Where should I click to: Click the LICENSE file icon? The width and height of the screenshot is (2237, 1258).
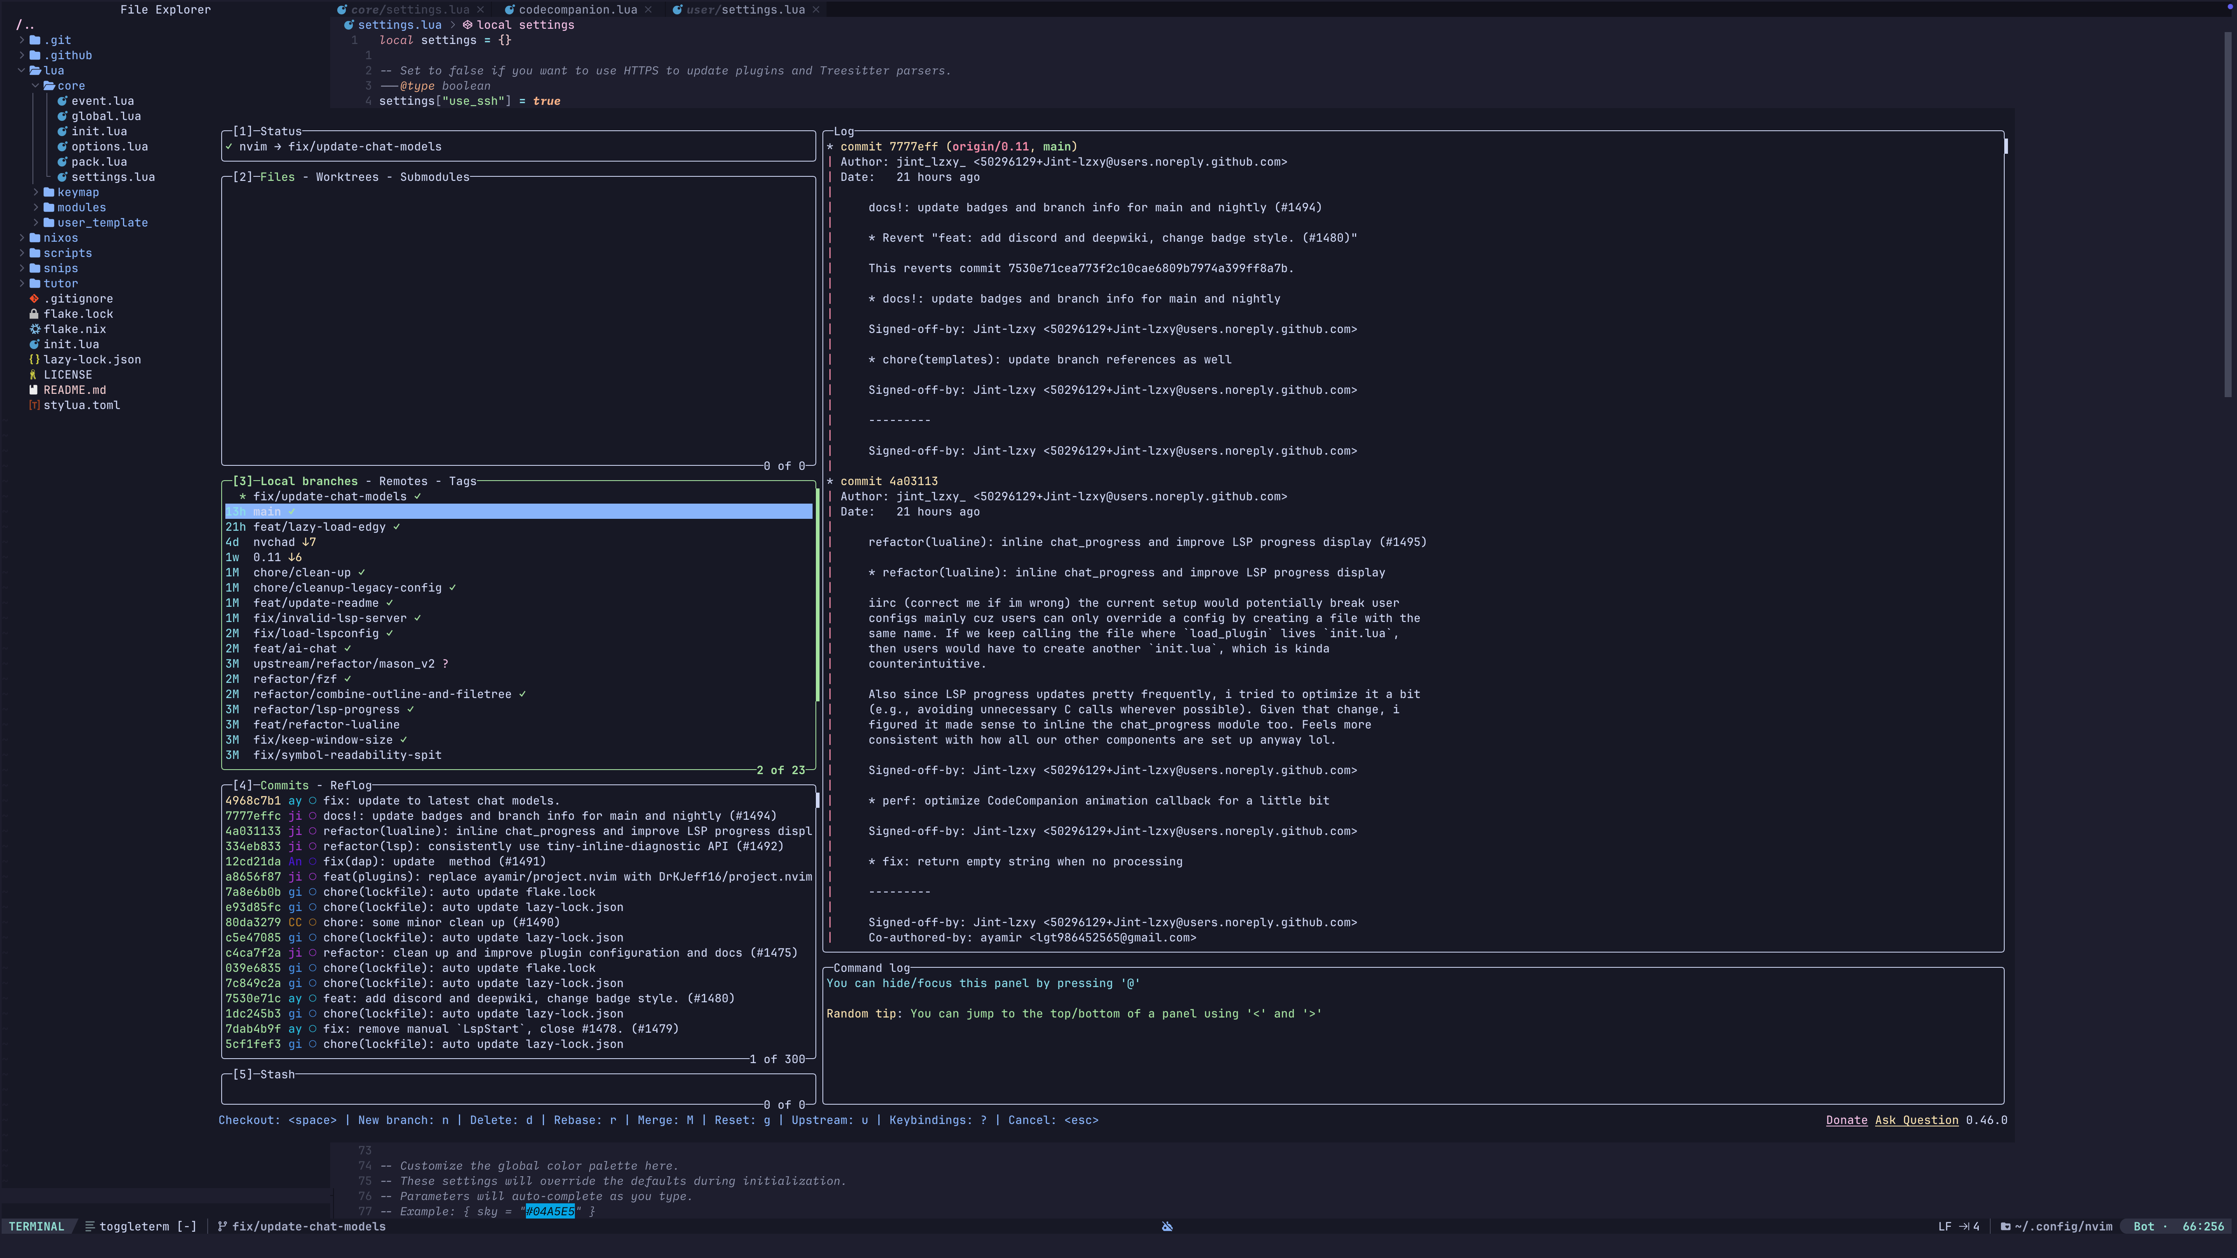click(x=34, y=375)
